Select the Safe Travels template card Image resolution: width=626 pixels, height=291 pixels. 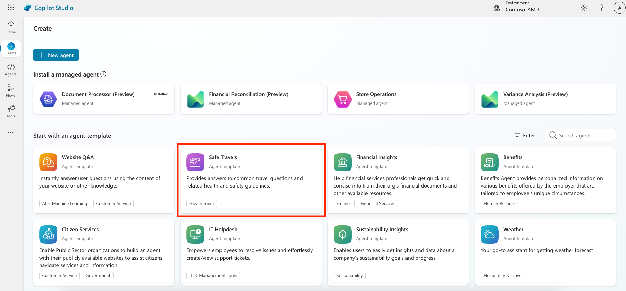251,180
